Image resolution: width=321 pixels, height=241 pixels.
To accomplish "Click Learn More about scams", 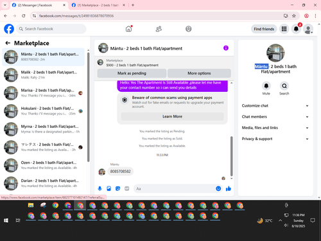I will (x=172, y=116).
